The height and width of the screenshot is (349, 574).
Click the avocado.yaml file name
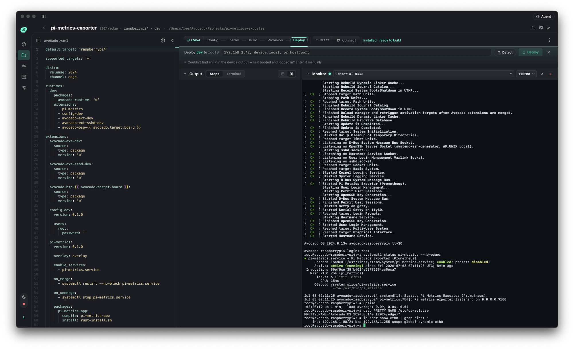click(x=56, y=40)
